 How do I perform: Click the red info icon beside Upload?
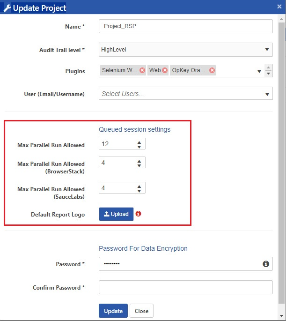pyautogui.click(x=138, y=214)
